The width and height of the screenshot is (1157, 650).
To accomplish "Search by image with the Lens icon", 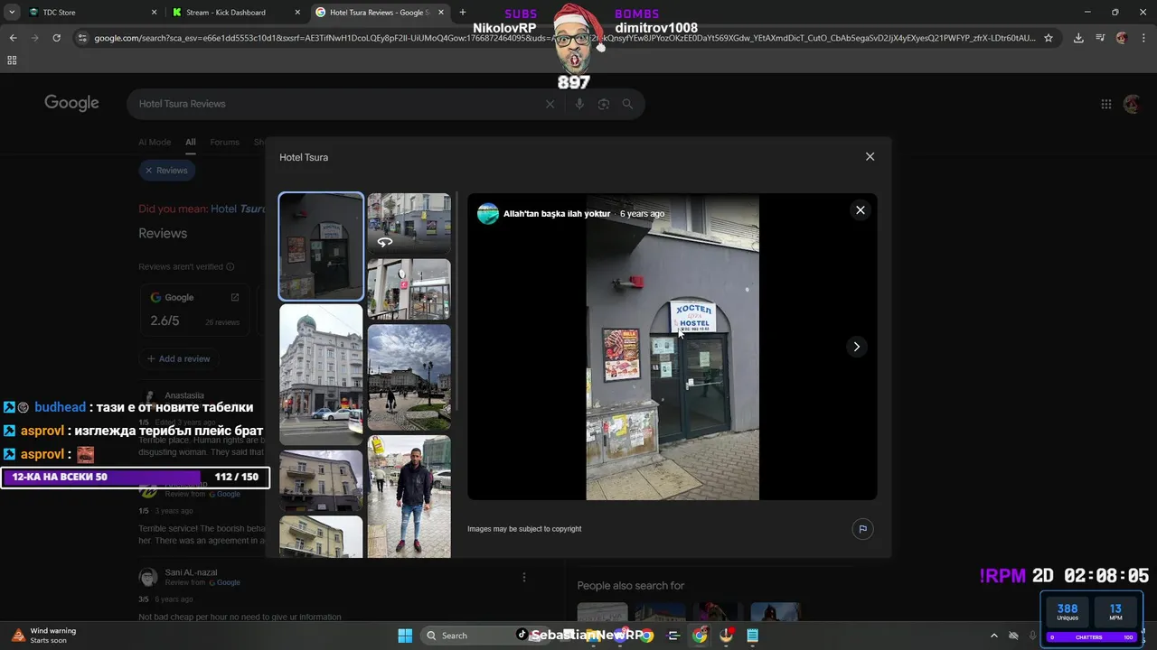I will (604, 104).
